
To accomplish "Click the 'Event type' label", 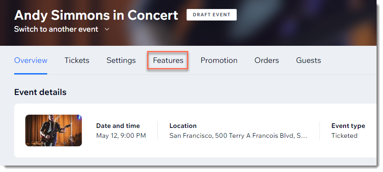I will coord(348,126).
